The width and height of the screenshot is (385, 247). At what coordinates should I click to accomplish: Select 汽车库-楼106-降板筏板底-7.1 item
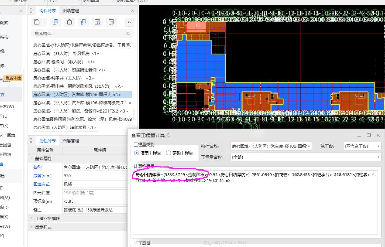tap(82, 103)
